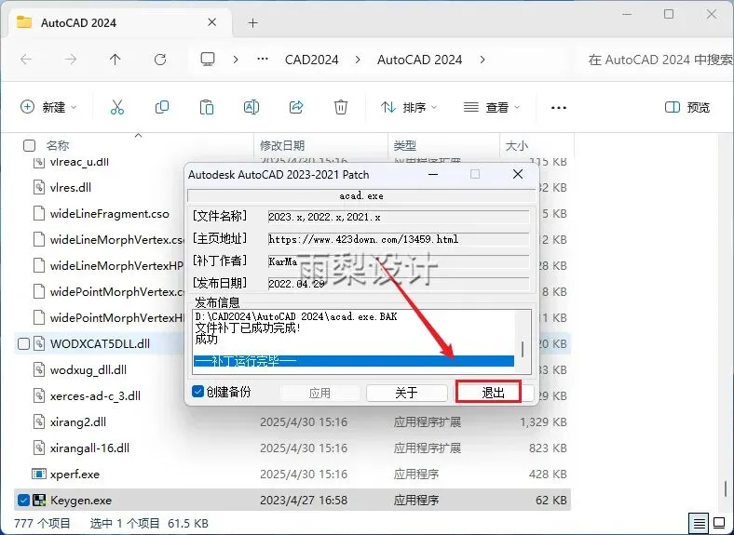Toggle the 创建备份 checkbox
Screen dimensions: 734x535
[198, 392]
